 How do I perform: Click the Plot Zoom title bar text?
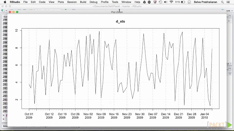click(x=117, y=12)
